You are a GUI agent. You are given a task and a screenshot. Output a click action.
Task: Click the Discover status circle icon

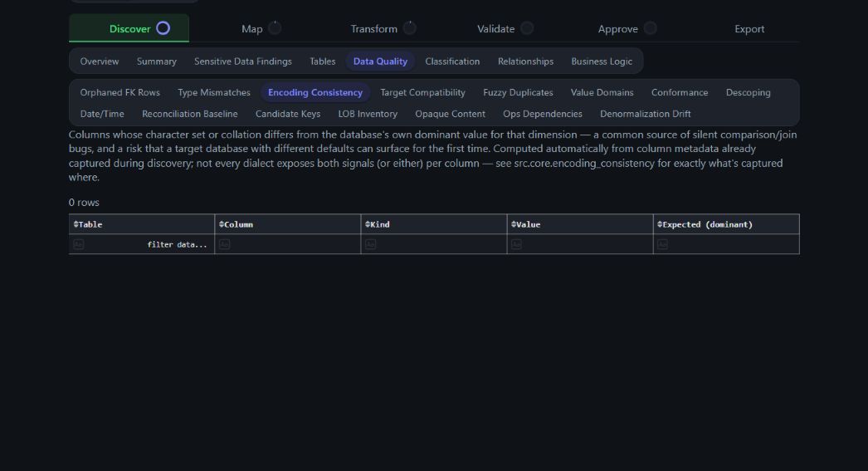point(163,27)
